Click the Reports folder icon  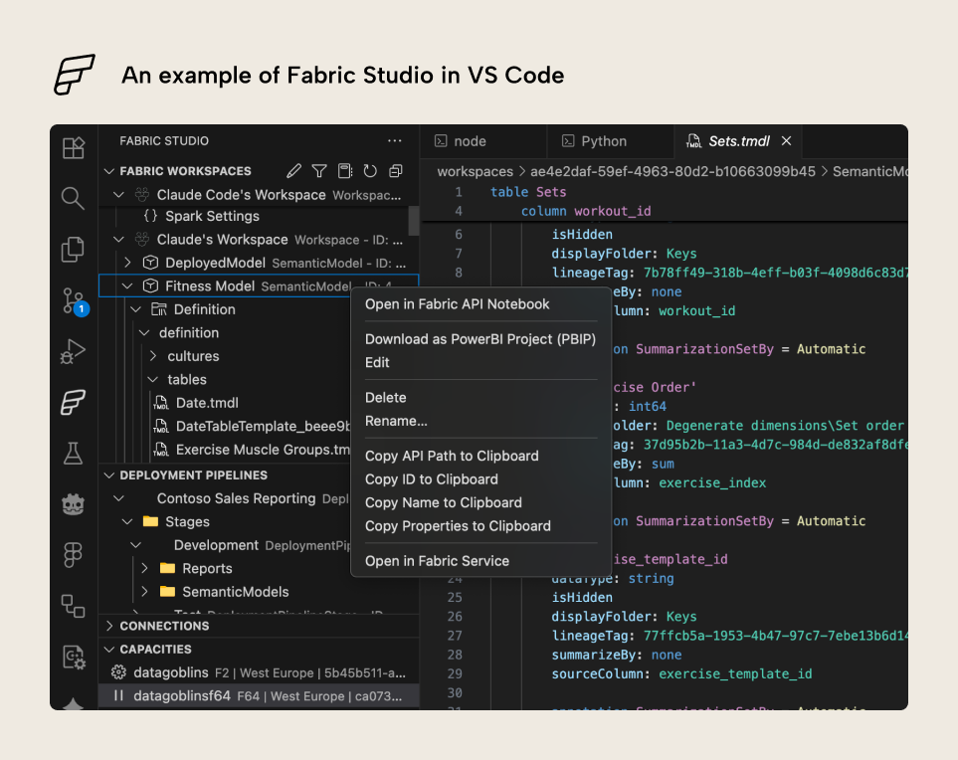[167, 568]
